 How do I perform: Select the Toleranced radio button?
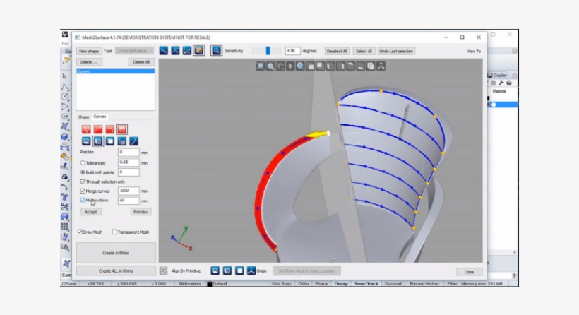[83, 162]
